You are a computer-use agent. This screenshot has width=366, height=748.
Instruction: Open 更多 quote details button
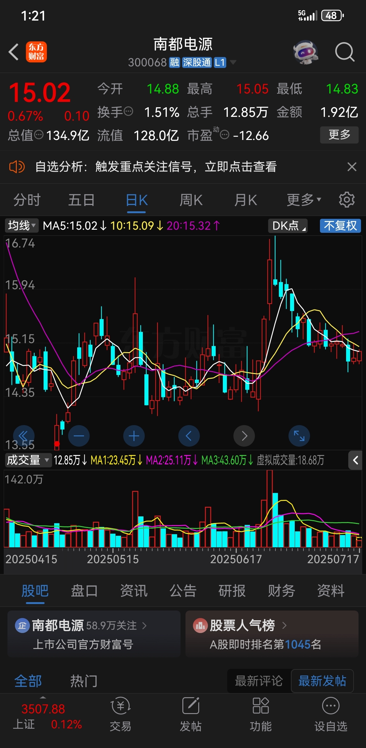[x=339, y=135]
